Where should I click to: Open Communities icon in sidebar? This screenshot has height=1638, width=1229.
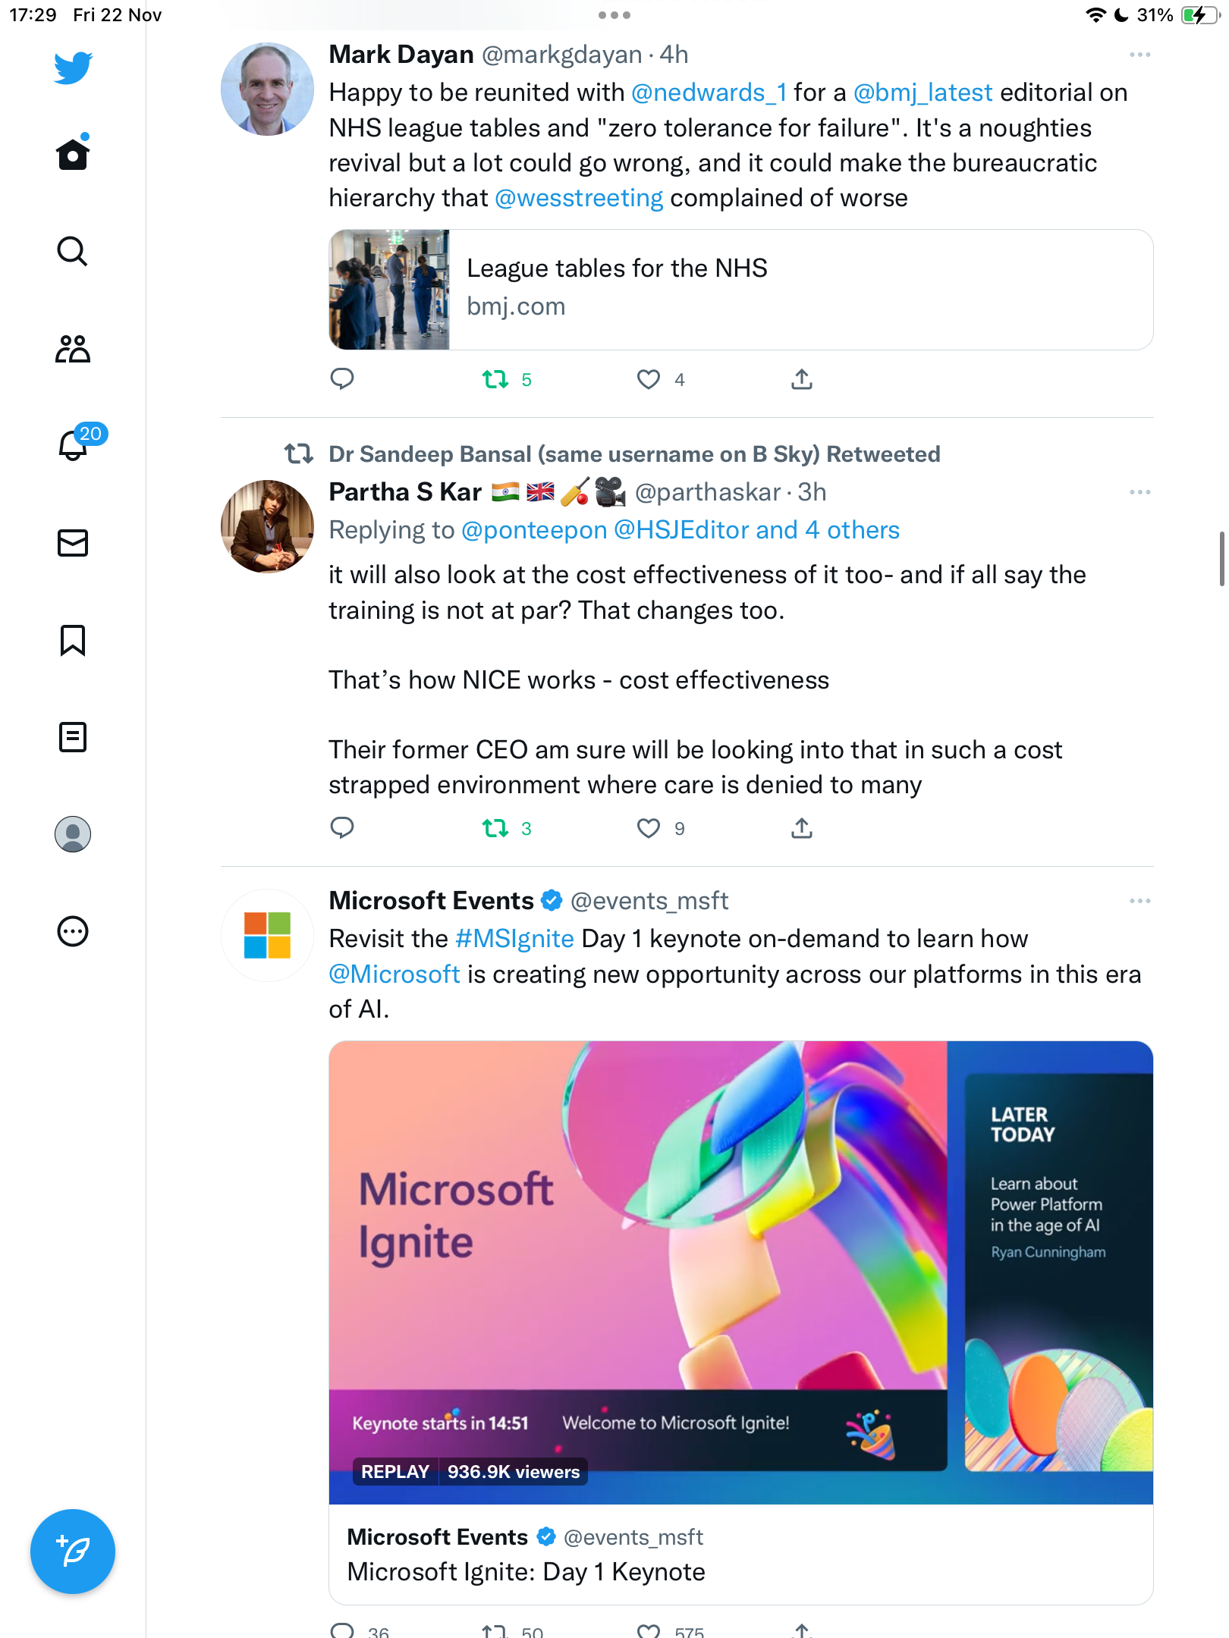click(x=73, y=349)
